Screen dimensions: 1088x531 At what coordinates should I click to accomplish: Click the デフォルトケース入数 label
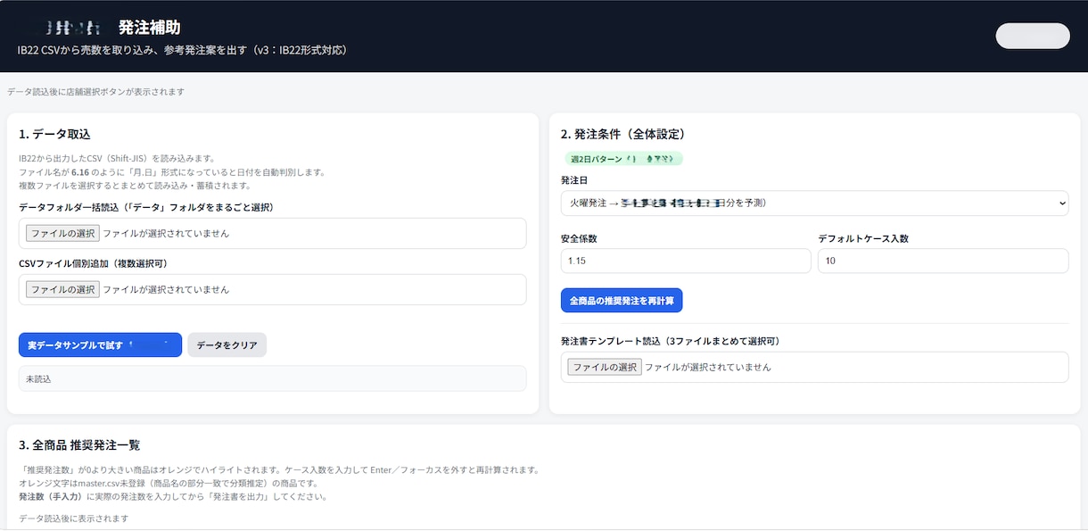click(x=863, y=238)
